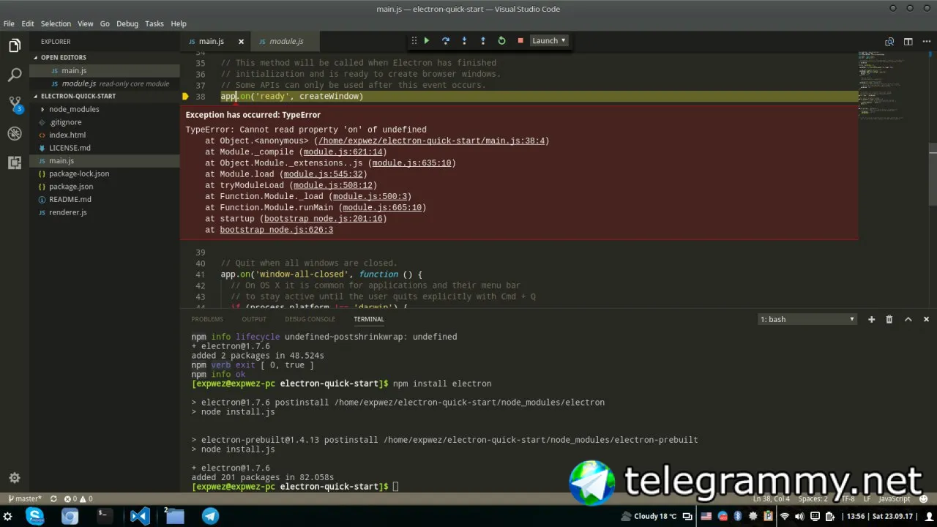The image size is (937, 527).
Task: Open the Tasks menu
Action: pyautogui.click(x=154, y=23)
